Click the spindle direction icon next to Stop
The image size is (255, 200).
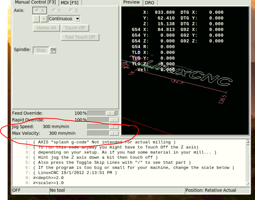(53, 50)
